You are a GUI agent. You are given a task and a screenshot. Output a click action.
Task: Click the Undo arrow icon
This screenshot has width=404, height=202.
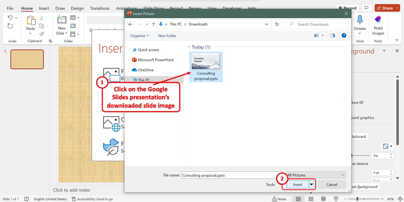click(x=10, y=18)
